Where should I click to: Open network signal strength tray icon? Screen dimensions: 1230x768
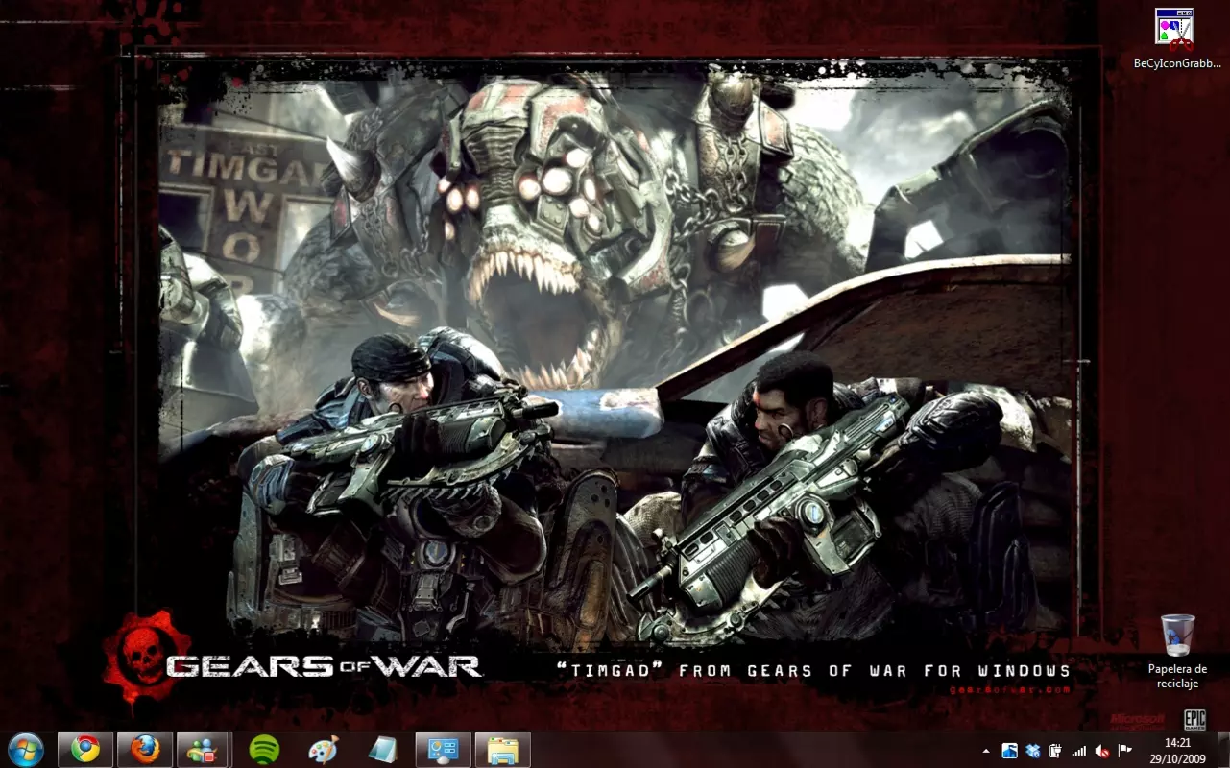(x=1079, y=751)
